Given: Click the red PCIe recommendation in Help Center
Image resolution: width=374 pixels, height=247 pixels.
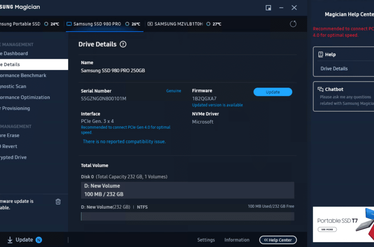Looking at the screenshot, I should pos(343,32).
